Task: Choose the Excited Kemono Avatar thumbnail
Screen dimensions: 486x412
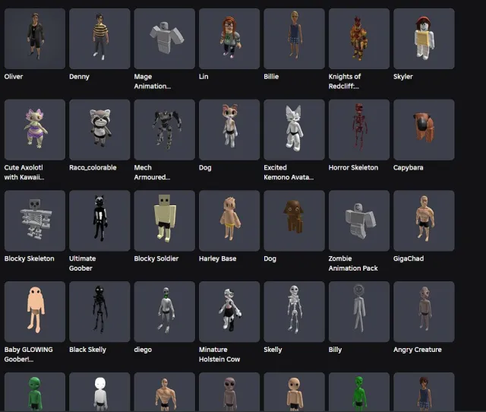Action: coord(294,130)
